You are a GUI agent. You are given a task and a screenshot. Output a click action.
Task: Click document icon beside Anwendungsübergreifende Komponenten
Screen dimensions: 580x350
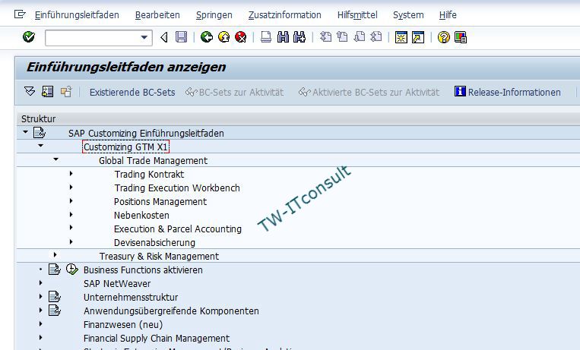coord(55,311)
